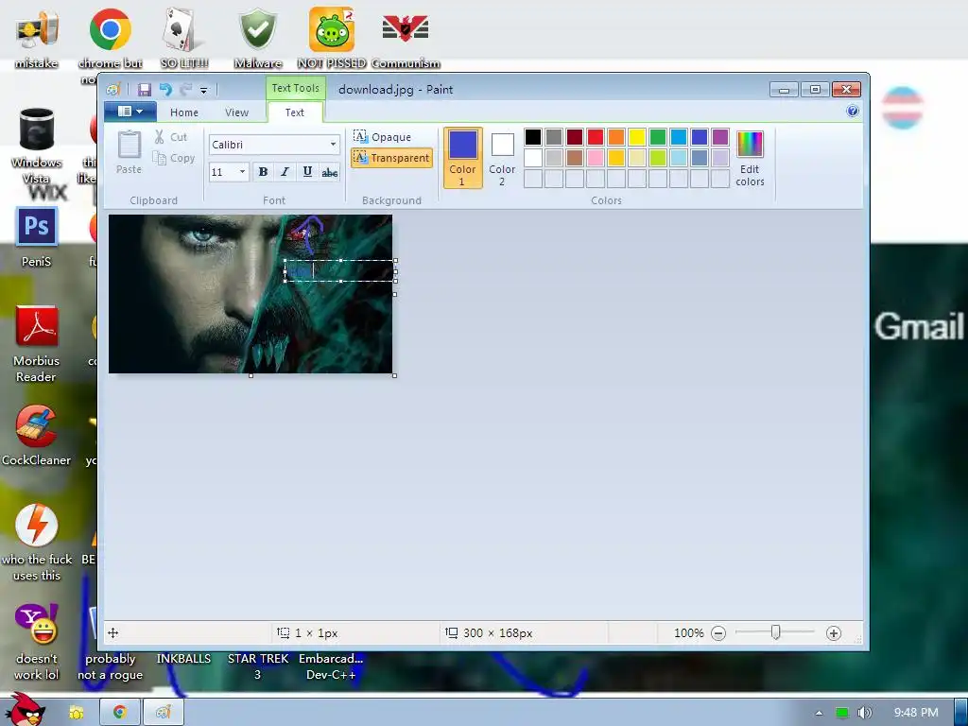This screenshot has width=968, height=726.
Task: Click inside the active text box on canvas
Action: tap(339, 270)
